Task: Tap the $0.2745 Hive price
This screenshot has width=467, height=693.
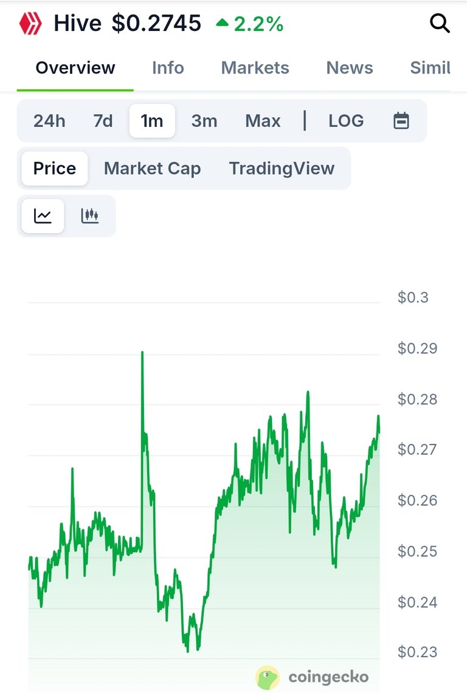Action: [156, 24]
